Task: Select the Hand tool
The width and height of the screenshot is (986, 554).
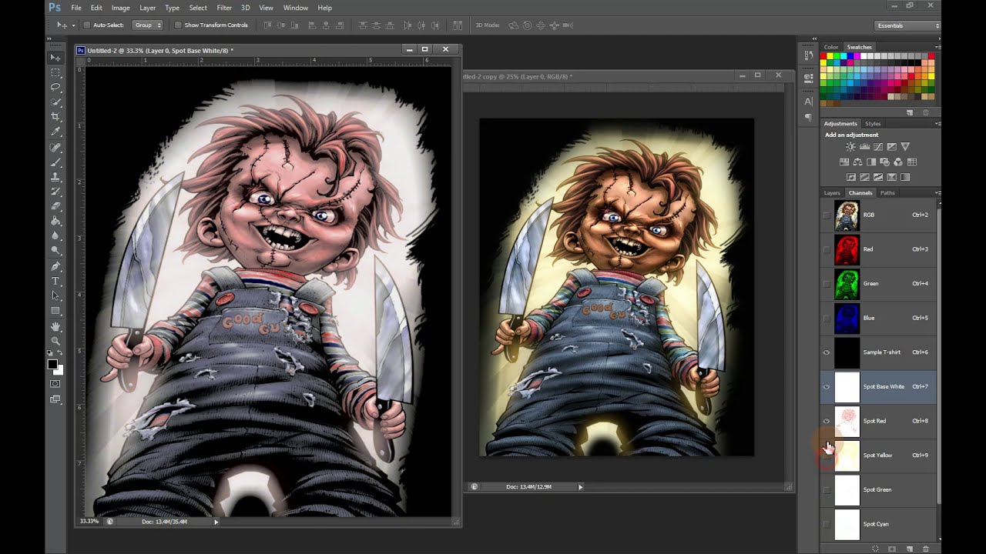Action: coord(55,327)
